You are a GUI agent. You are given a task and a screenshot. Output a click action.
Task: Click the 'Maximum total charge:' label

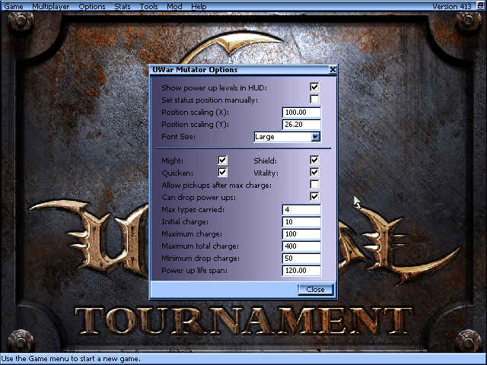click(200, 246)
